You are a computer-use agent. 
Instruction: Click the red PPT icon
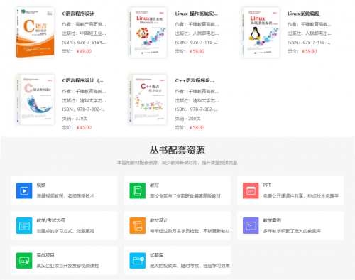tap(251, 190)
